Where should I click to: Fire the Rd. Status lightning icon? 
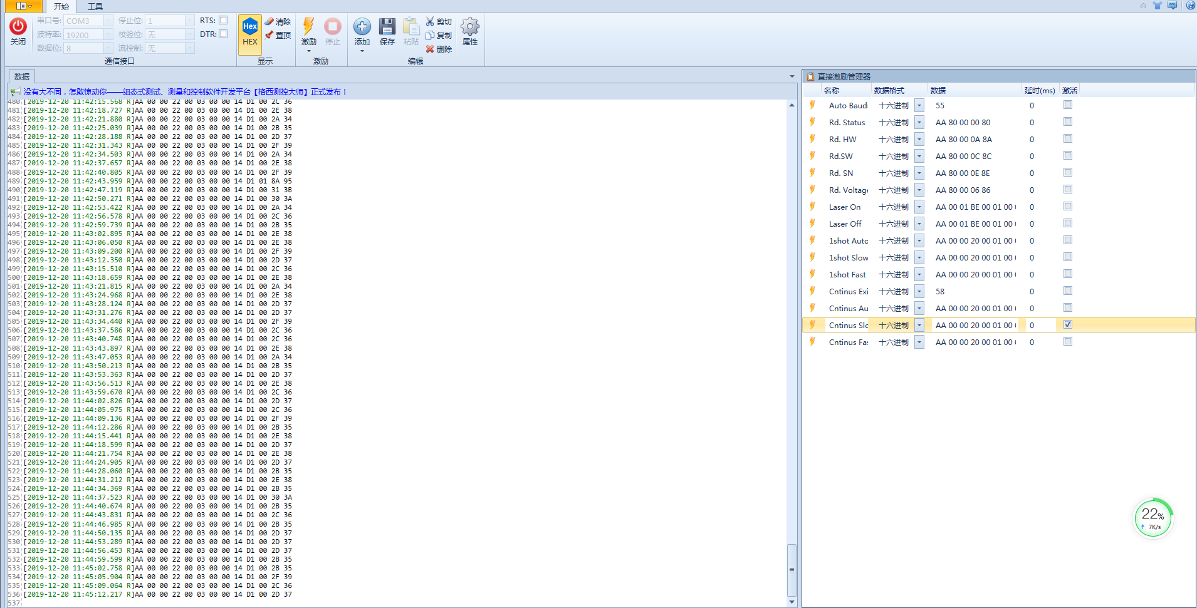(813, 122)
